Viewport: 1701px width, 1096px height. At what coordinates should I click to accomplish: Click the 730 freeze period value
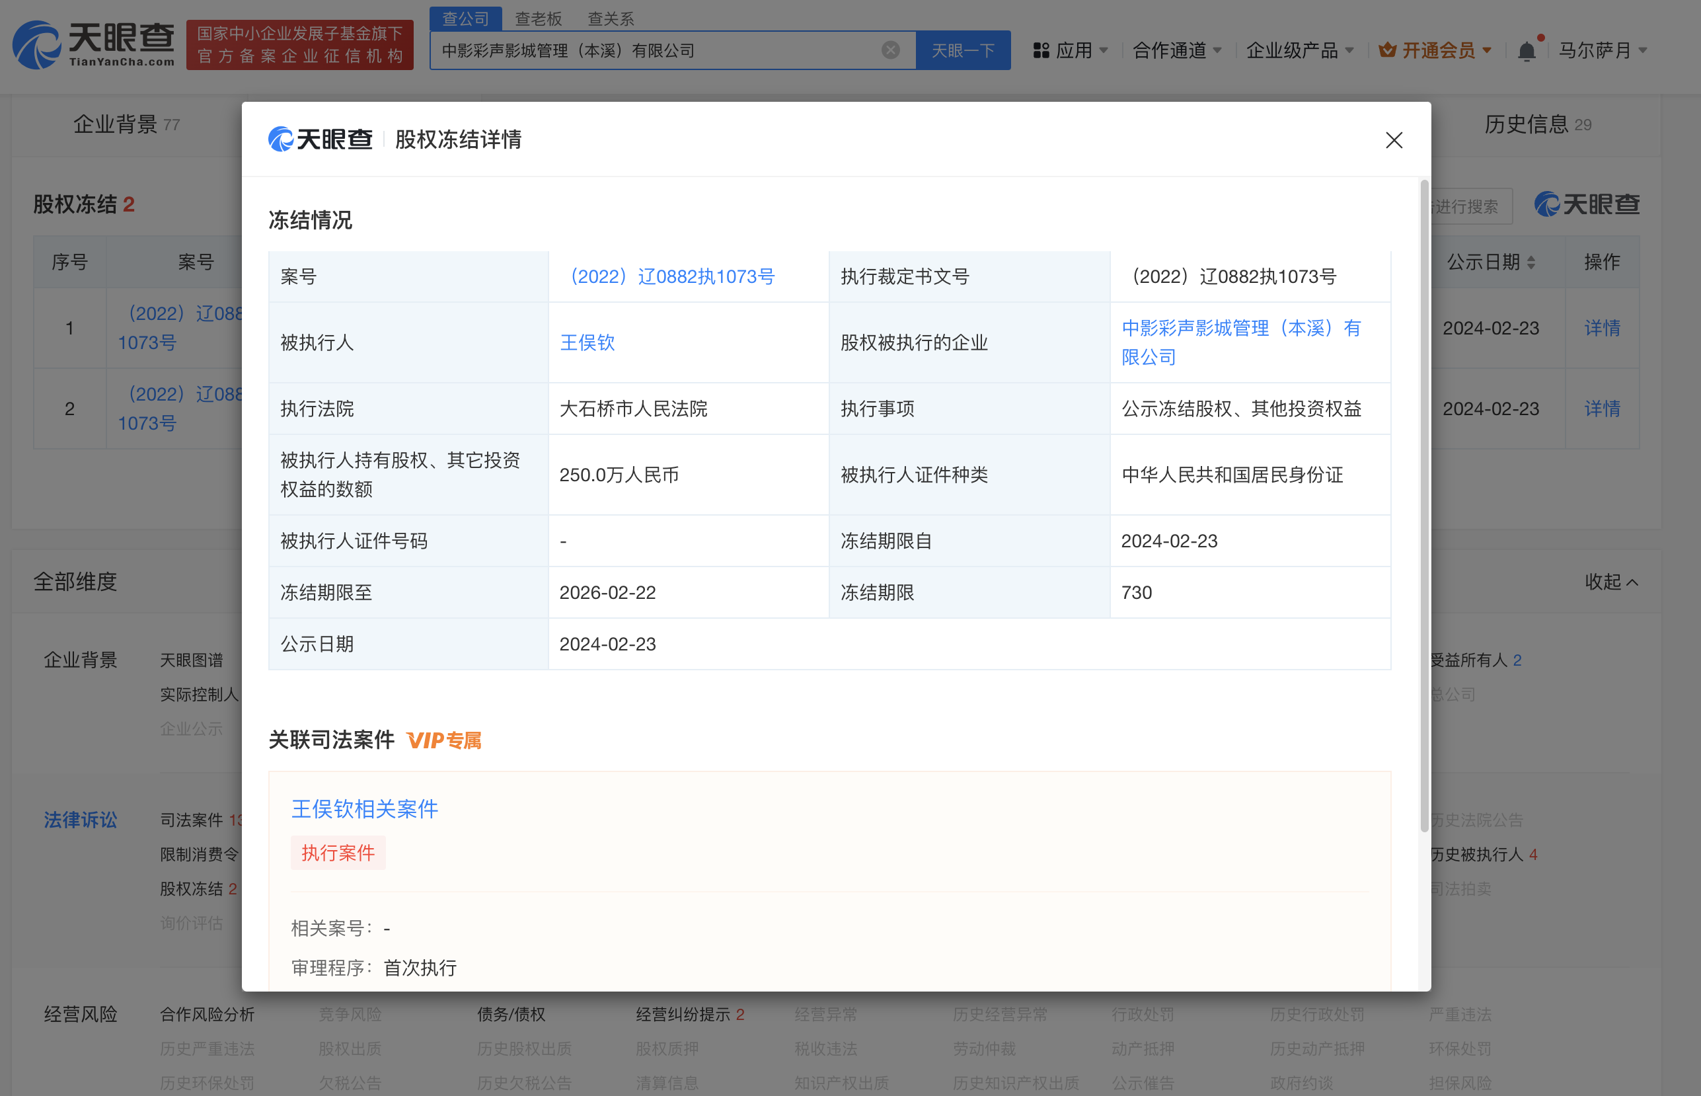1136,593
